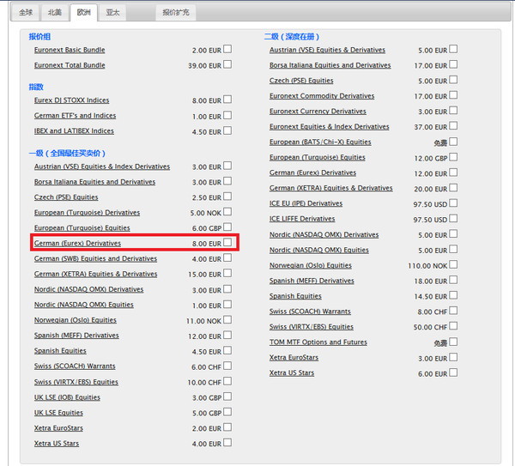Tick the free European (BATS/Chi-X) Equities checkbox
The width and height of the screenshot is (515, 466).
tap(453, 142)
